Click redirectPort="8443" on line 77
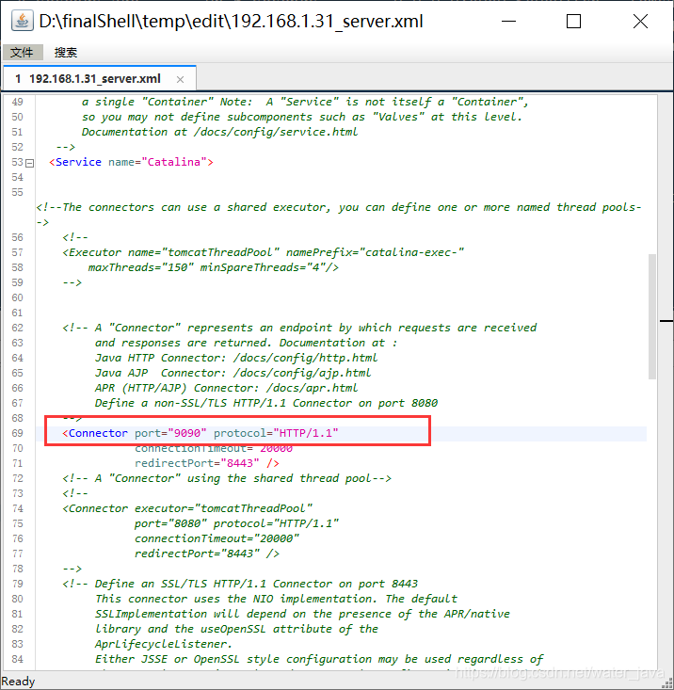Screen dimensions: 674x690 [x=197, y=554]
